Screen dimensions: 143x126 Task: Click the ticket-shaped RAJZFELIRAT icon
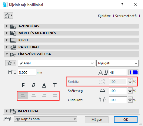pos(13,47)
